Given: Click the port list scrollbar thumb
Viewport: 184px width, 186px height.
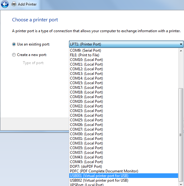Looking at the screenshot, I should click(181, 135).
